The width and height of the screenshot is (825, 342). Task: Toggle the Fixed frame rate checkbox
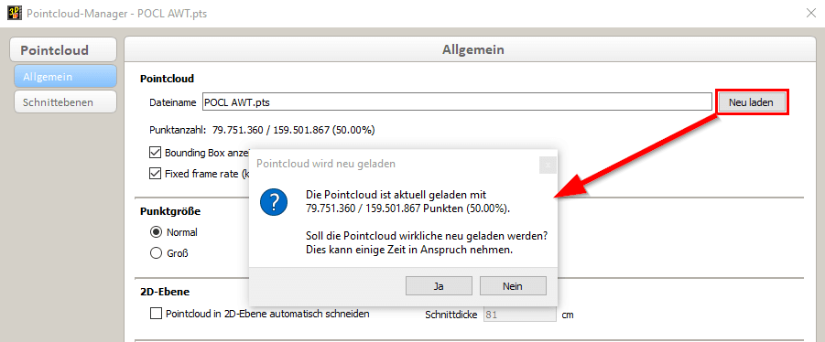[x=156, y=174]
